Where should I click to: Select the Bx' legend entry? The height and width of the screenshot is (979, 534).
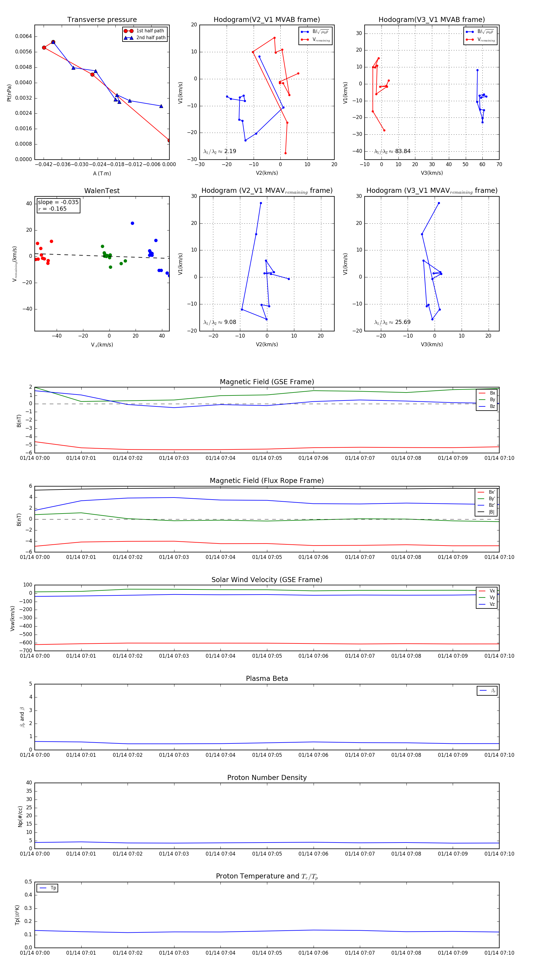(x=487, y=492)
